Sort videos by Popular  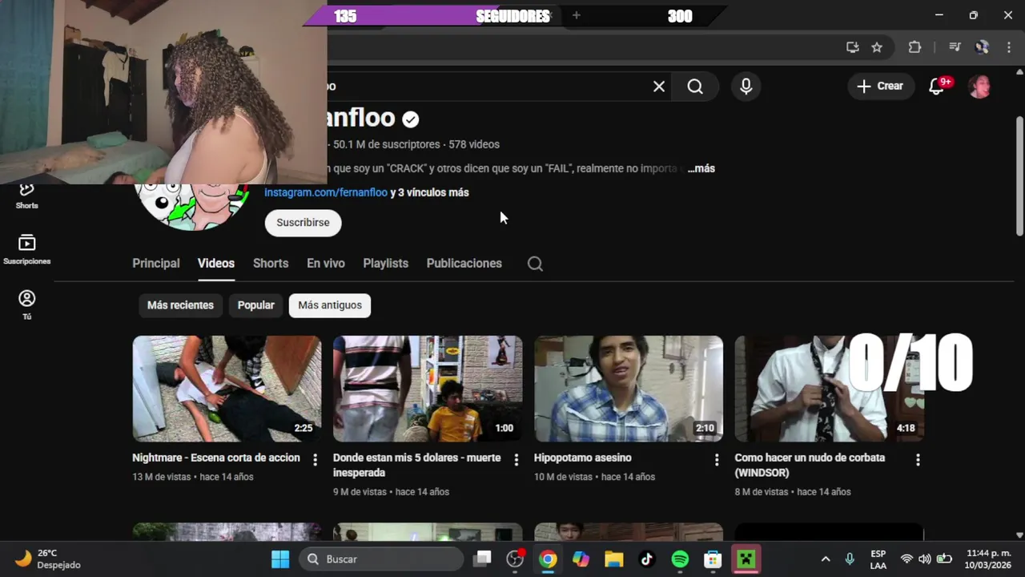point(256,305)
